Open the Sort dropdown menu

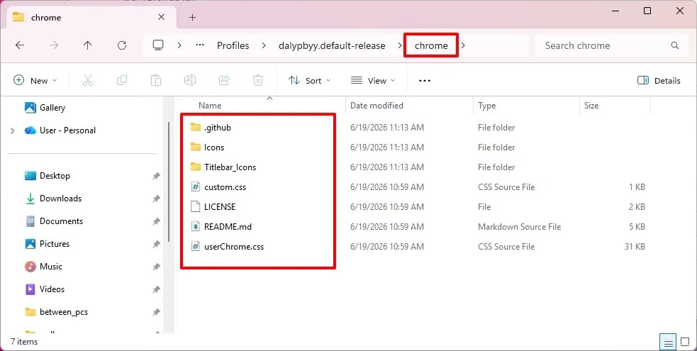[x=310, y=80]
